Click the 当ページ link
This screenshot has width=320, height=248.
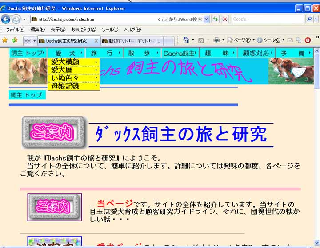pyautogui.click(x=115, y=204)
